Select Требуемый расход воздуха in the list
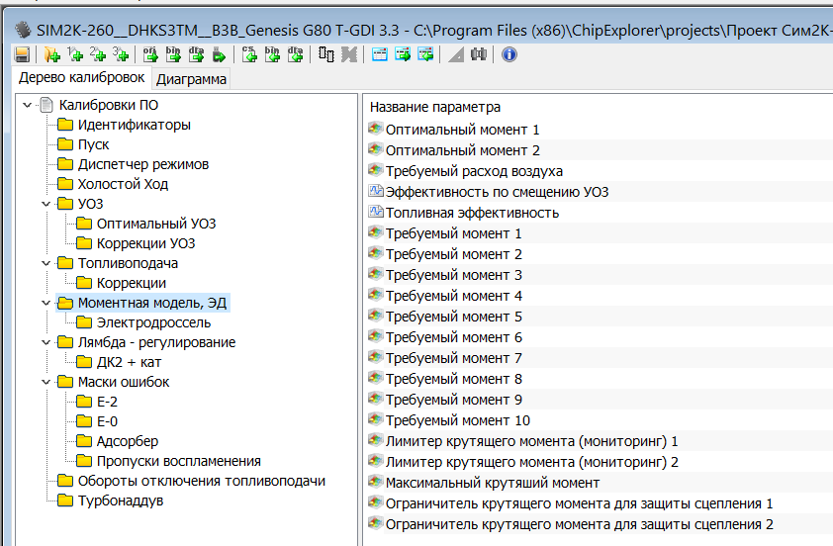The width and height of the screenshot is (833, 546). tap(474, 171)
